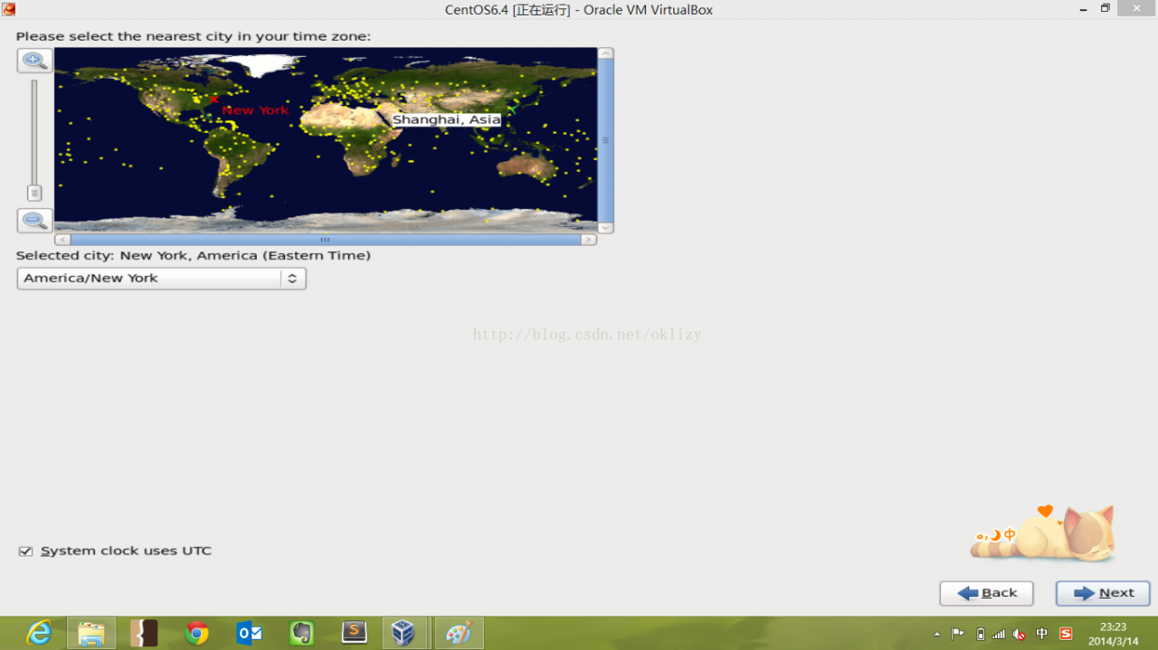This screenshot has height=650, width=1158.
Task: Zoom out on the time zone map
Action: pos(34,221)
